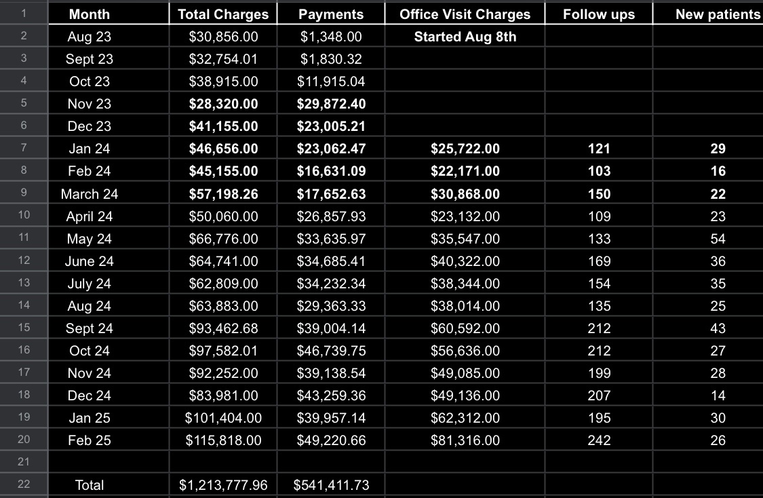Click the grand total $1,213,777.96 cell
763x498 pixels.
[x=223, y=485]
